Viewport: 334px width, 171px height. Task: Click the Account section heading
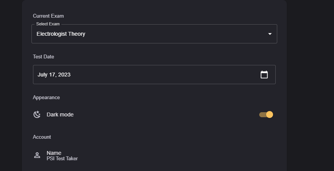[42, 137]
